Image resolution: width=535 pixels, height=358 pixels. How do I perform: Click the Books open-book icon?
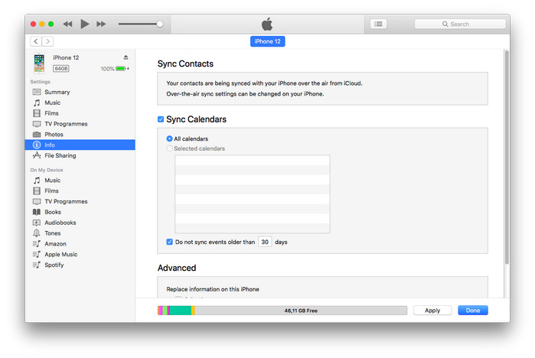point(37,212)
